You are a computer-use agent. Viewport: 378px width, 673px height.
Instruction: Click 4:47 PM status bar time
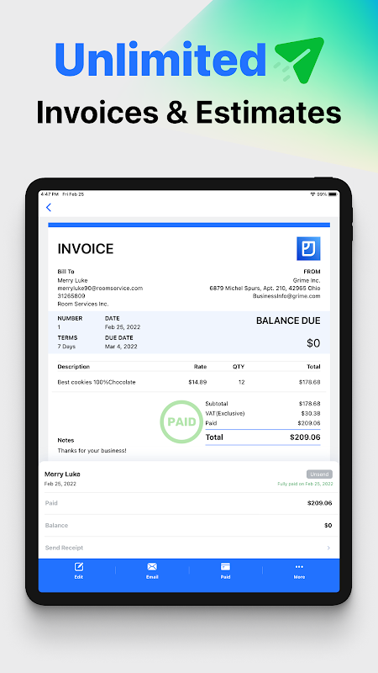pyautogui.click(x=50, y=194)
